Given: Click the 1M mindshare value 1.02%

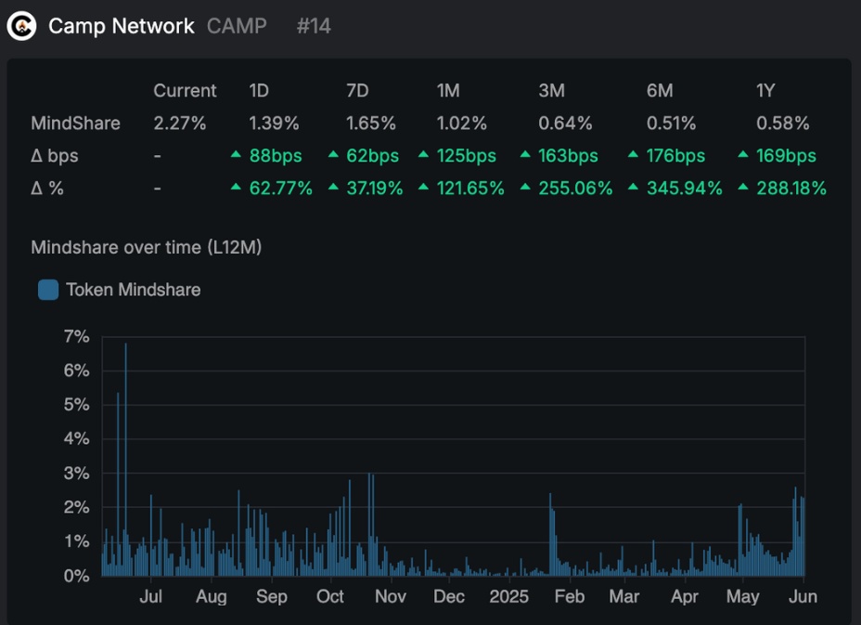Looking at the screenshot, I should (461, 123).
